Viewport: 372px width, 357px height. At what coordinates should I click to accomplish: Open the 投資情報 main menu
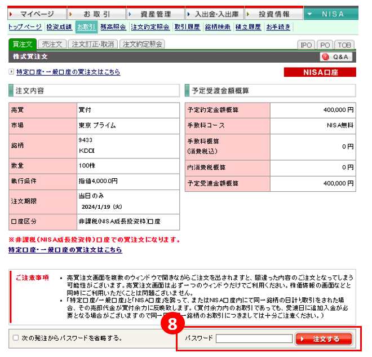point(274,14)
